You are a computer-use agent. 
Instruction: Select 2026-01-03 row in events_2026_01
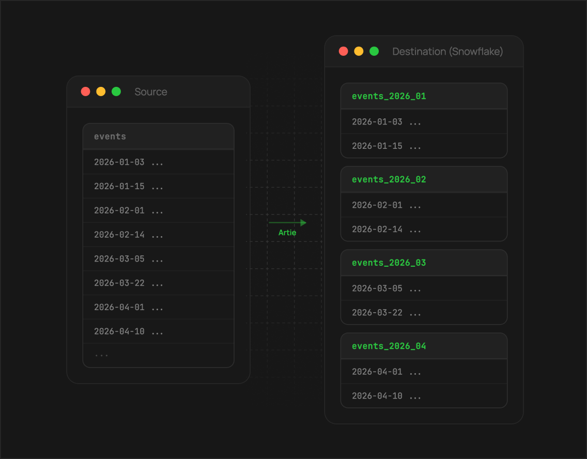424,121
